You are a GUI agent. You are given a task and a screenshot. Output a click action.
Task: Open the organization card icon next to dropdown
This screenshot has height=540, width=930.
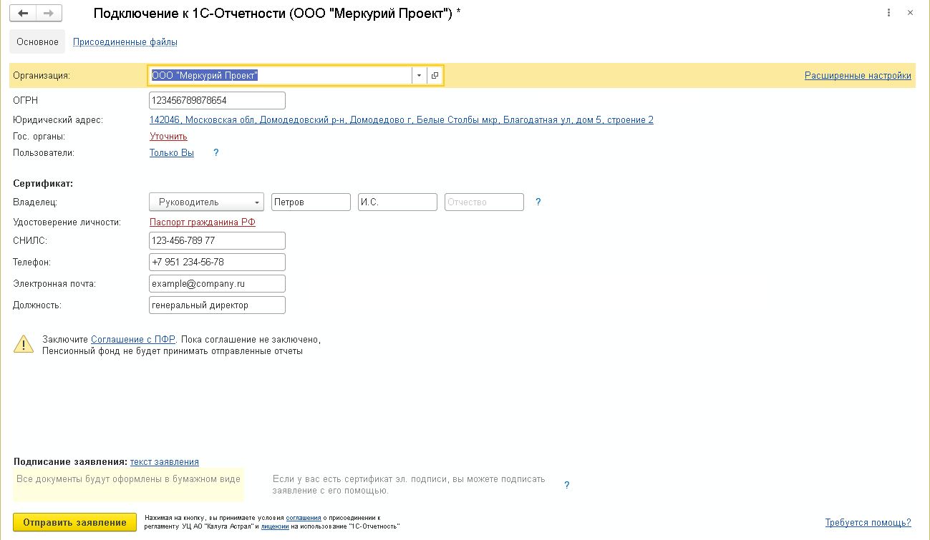pos(435,75)
